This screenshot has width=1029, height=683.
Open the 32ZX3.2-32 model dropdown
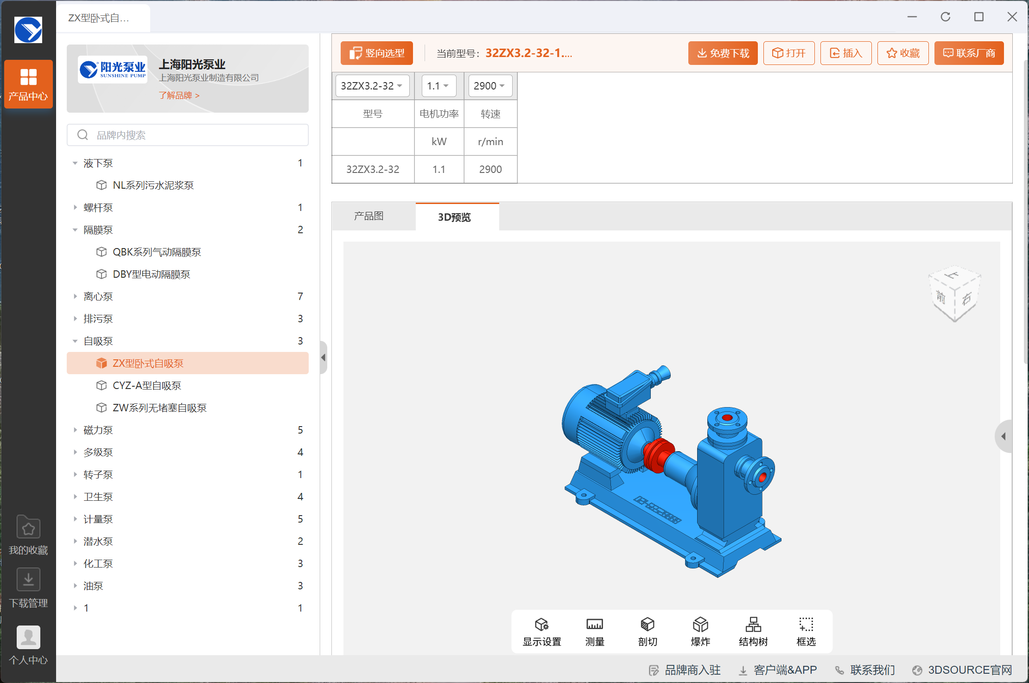tap(372, 86)
